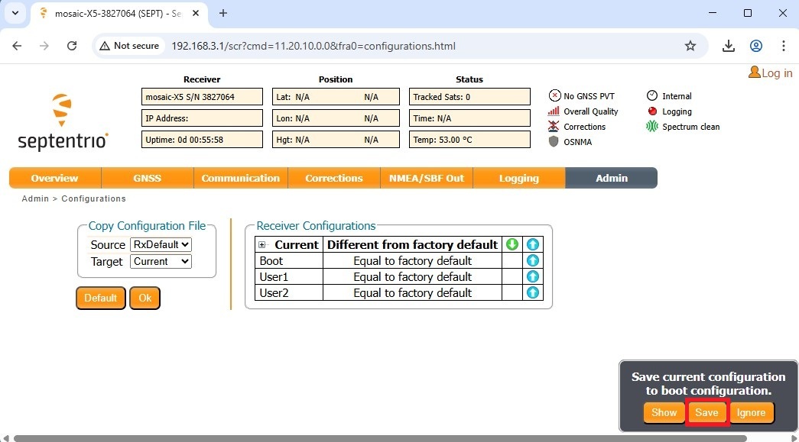Switch to the NMEA/SBF Out tab
799x442 pixels.
[x=426, y=178]
